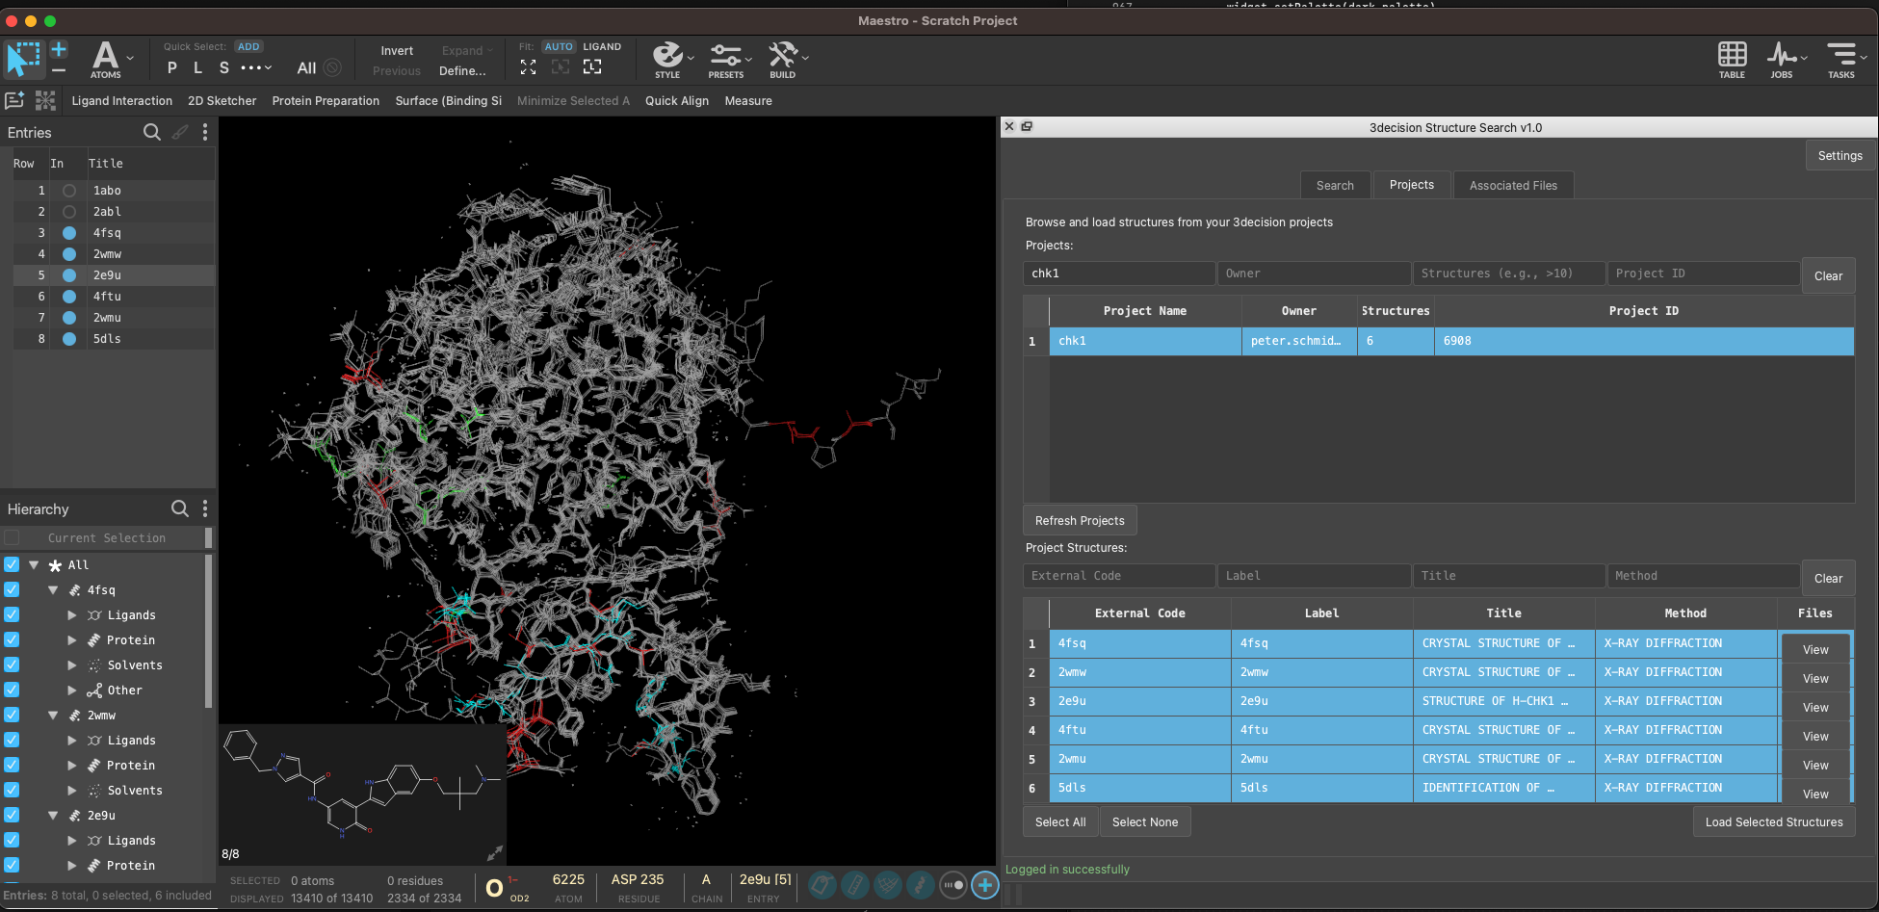The width and height of the screenshot is (1879, 912).
Task: Quick select Ligand with the L button
Action: point(197,67)
